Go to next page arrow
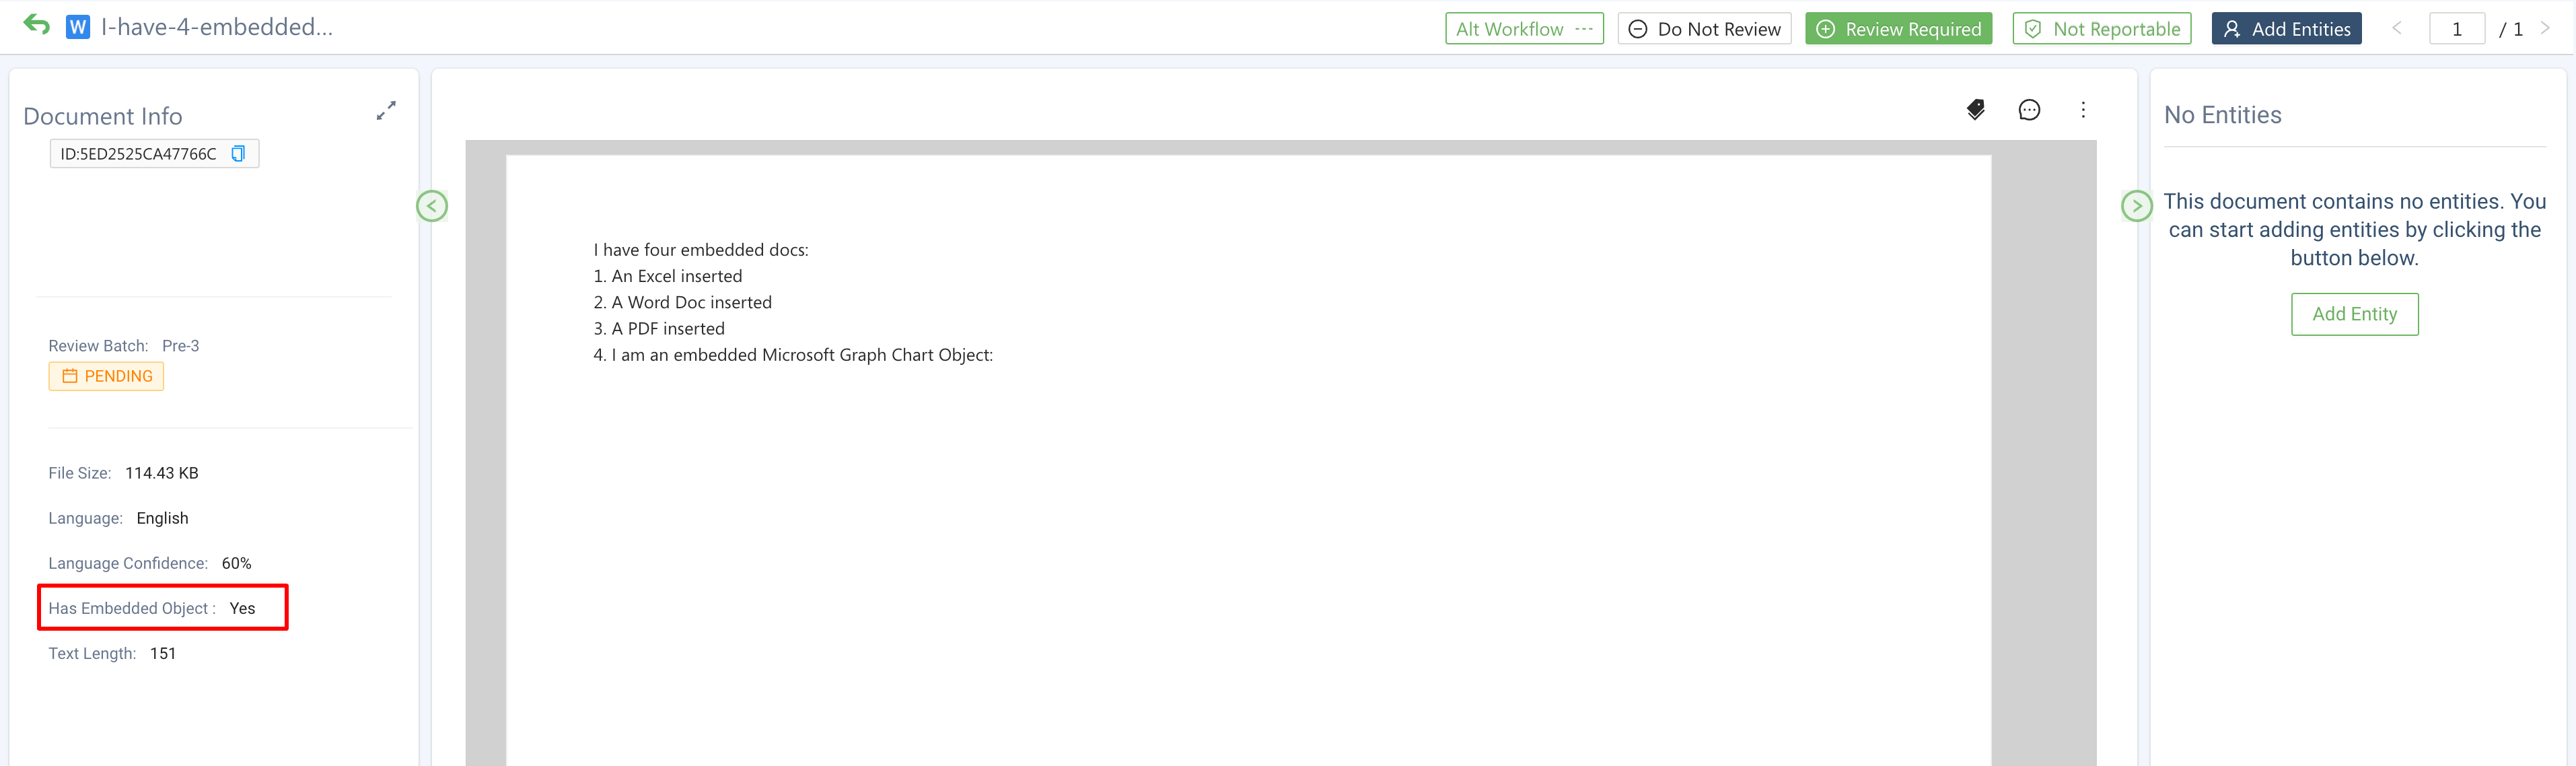The width and height of the screenshot is (2576, 766). tap(2545, 28)
